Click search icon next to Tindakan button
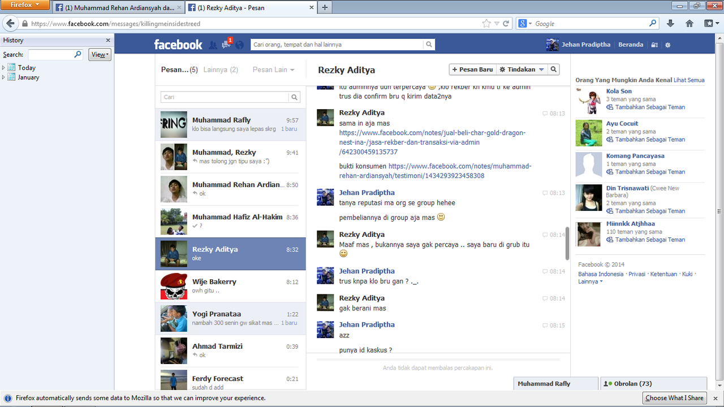The image size is (724, 407). point(554,70)
